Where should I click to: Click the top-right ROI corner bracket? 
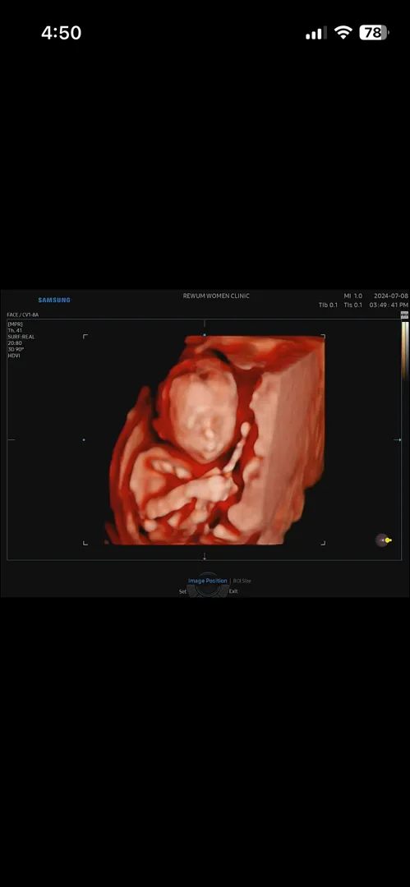coord(323,337)
